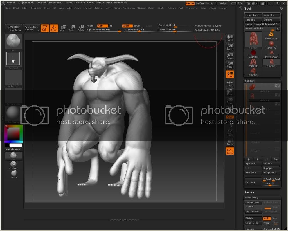Click the hammer icon of the Tool palette
The image size is (288, 231).
pyautogui.click(x=240, y=8)
